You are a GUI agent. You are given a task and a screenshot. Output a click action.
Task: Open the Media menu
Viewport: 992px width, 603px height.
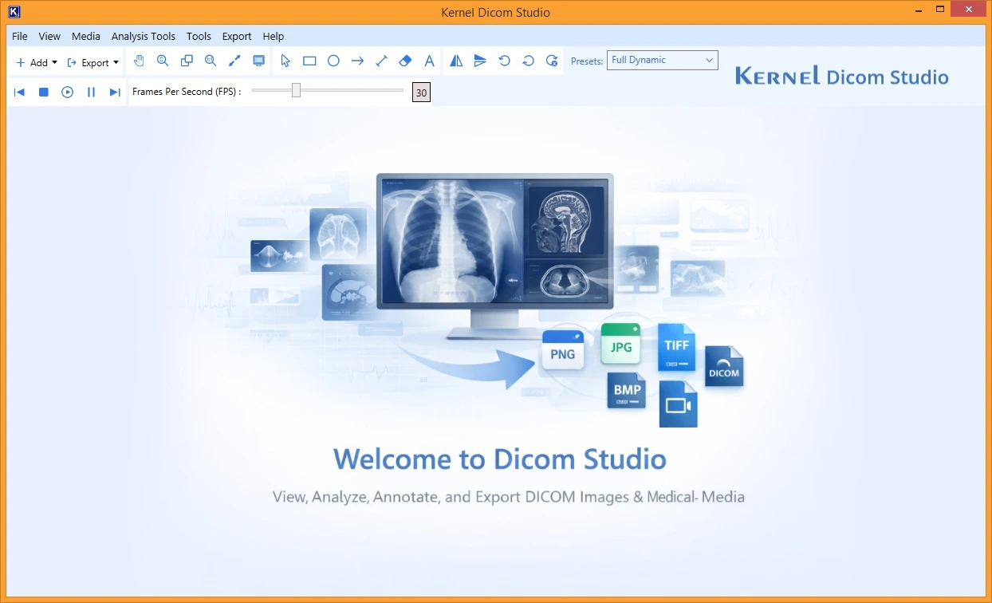tap(86, 36)
